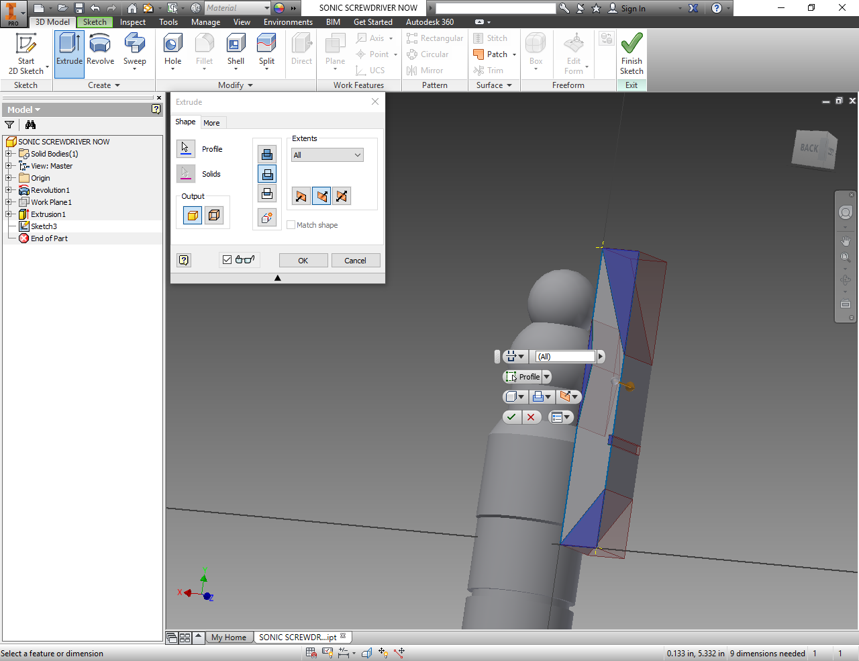This screenshot has height=661, width=859.
Task: Start a new 2D Sketch
Action: 26,54
